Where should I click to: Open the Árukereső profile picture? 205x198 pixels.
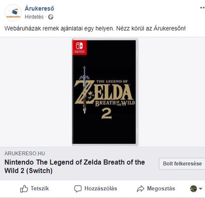[x=13, y=13]
